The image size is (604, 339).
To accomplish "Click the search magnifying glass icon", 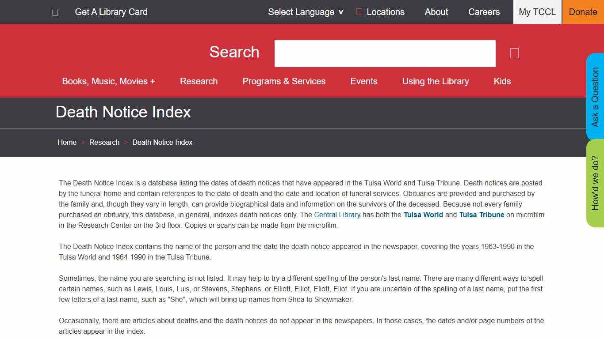I will [514, 53].
